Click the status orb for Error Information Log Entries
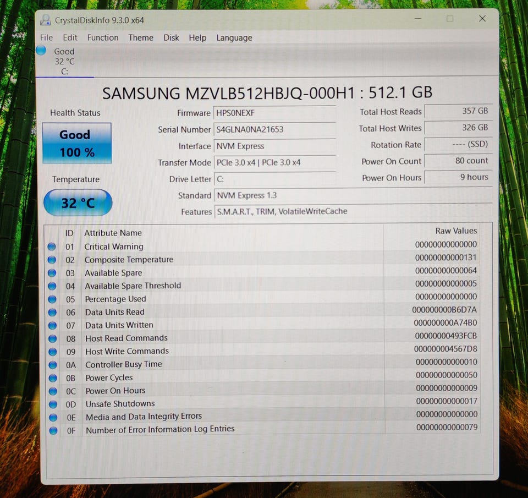 (x=53, y=431)
